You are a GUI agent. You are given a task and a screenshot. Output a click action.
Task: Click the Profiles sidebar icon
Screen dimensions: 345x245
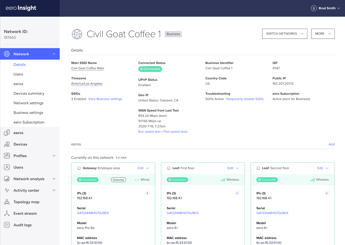pyautogui.click(x=7, y=156)
